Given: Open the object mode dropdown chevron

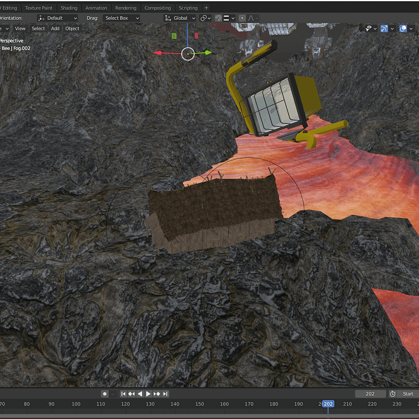Looking at the screenshot, I should click(x=7, y=29).
